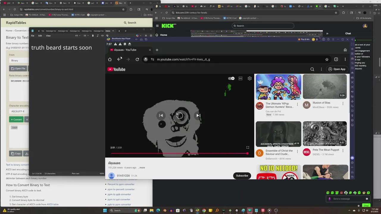Click the Open App button on YouTube

point(337,69)
